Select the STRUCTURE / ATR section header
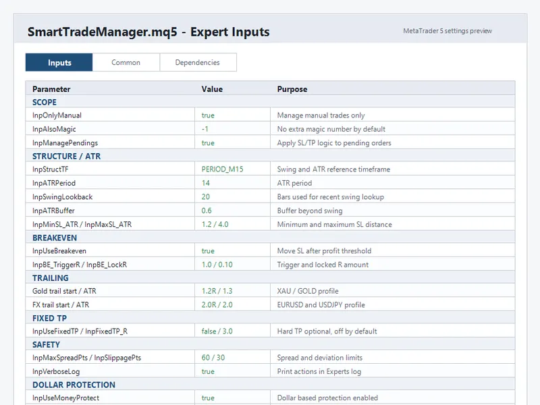This screenshot has height=405, width=540. pos(271,156)
